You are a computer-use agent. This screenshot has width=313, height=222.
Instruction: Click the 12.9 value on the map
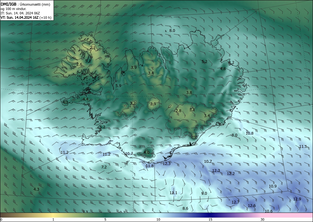tap(297, 199)
